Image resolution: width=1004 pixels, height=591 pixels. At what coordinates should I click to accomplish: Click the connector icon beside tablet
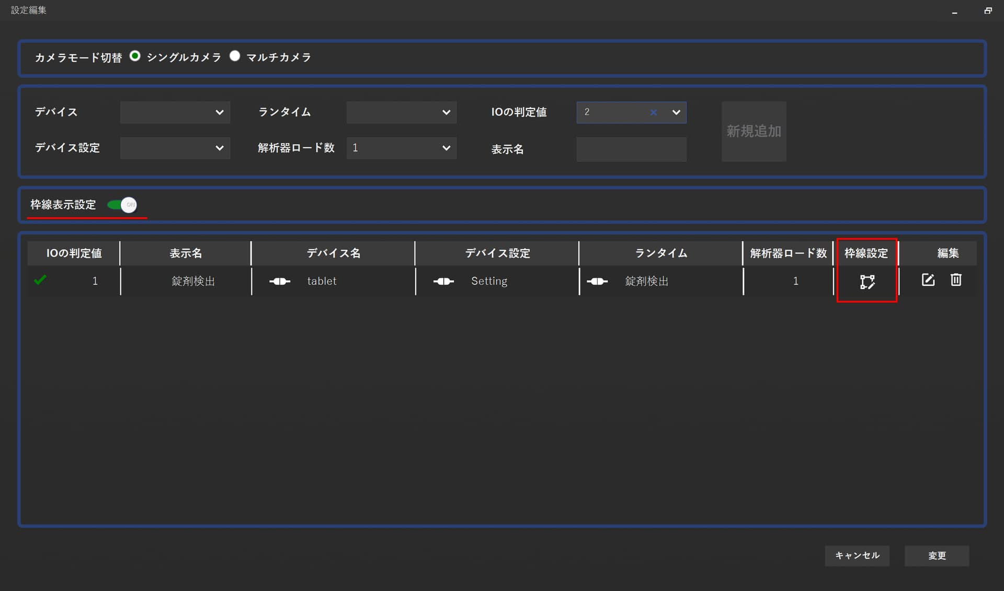click(280, 281)
